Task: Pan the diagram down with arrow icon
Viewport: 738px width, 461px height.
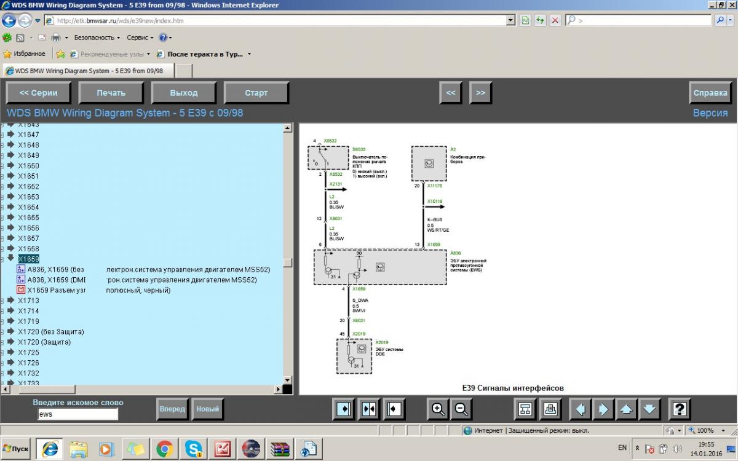Action: click(x=649, y=409)
